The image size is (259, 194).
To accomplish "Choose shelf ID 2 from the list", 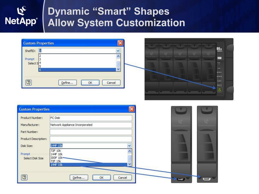I will coord(77,56).
